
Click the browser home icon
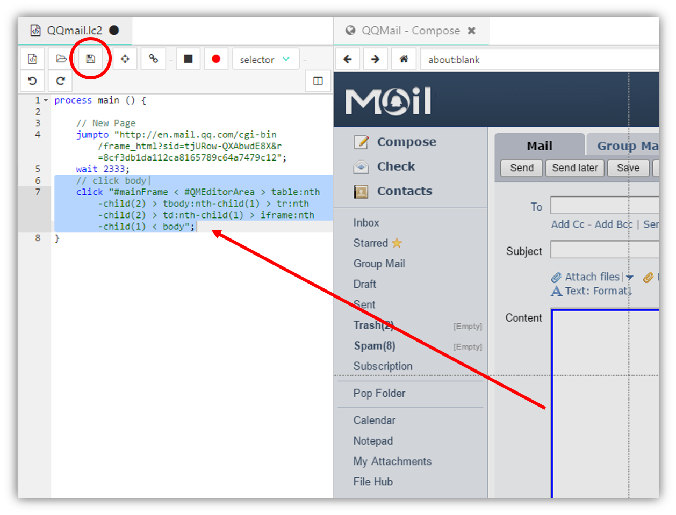[404, 59]
